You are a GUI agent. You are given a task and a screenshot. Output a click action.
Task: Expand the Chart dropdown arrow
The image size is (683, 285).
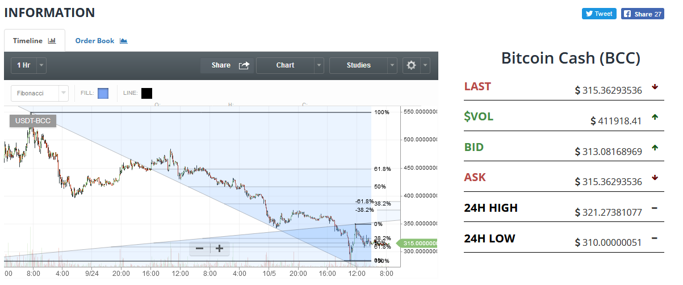click(319, 66)
